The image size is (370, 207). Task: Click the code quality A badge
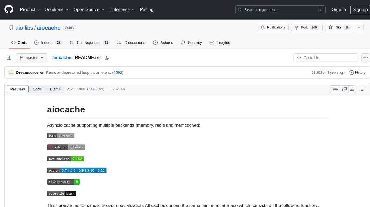(63, 182)
